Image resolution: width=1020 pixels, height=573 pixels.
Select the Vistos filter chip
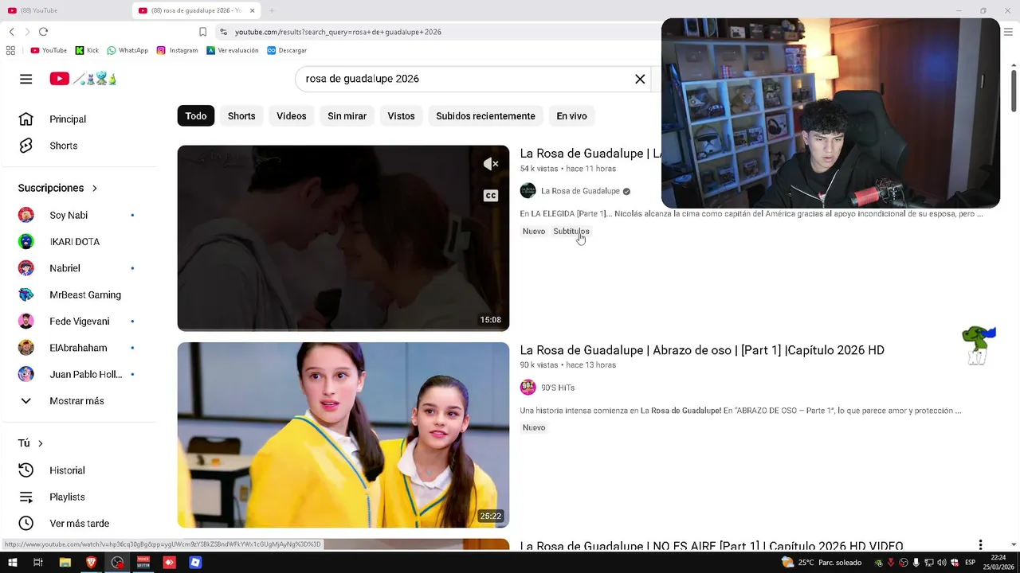pos(401,116)
